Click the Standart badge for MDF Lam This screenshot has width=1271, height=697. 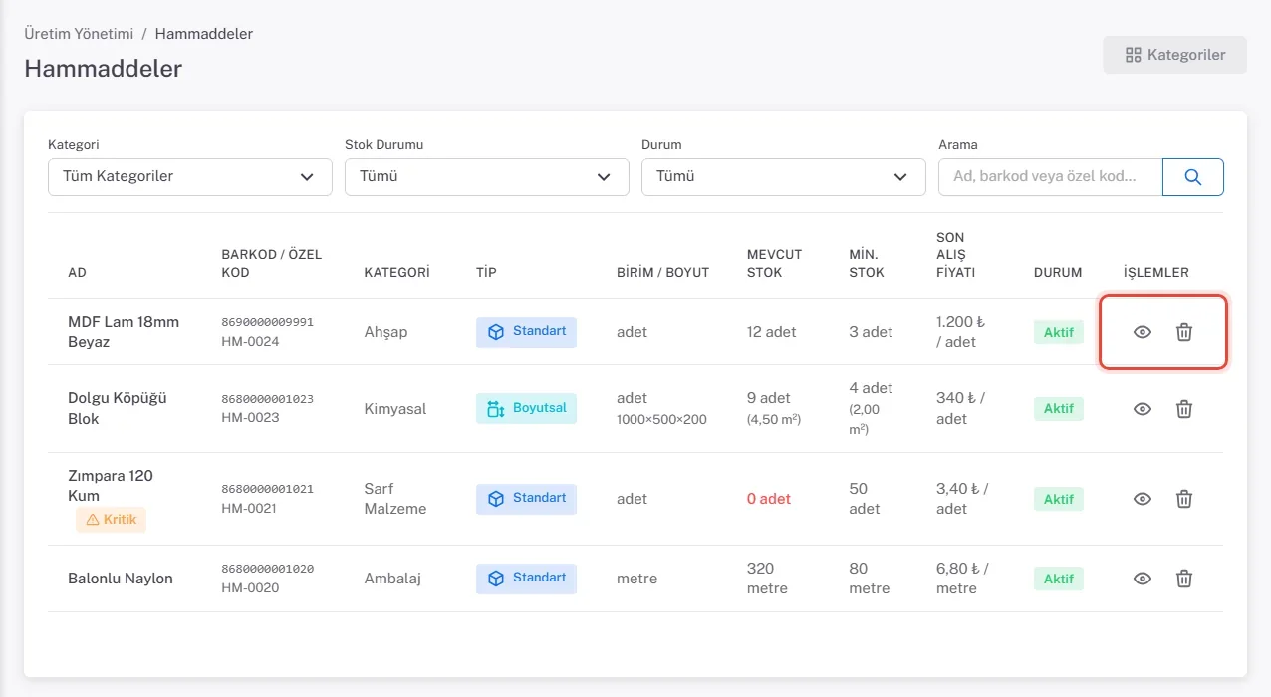(x=526, y=332)
